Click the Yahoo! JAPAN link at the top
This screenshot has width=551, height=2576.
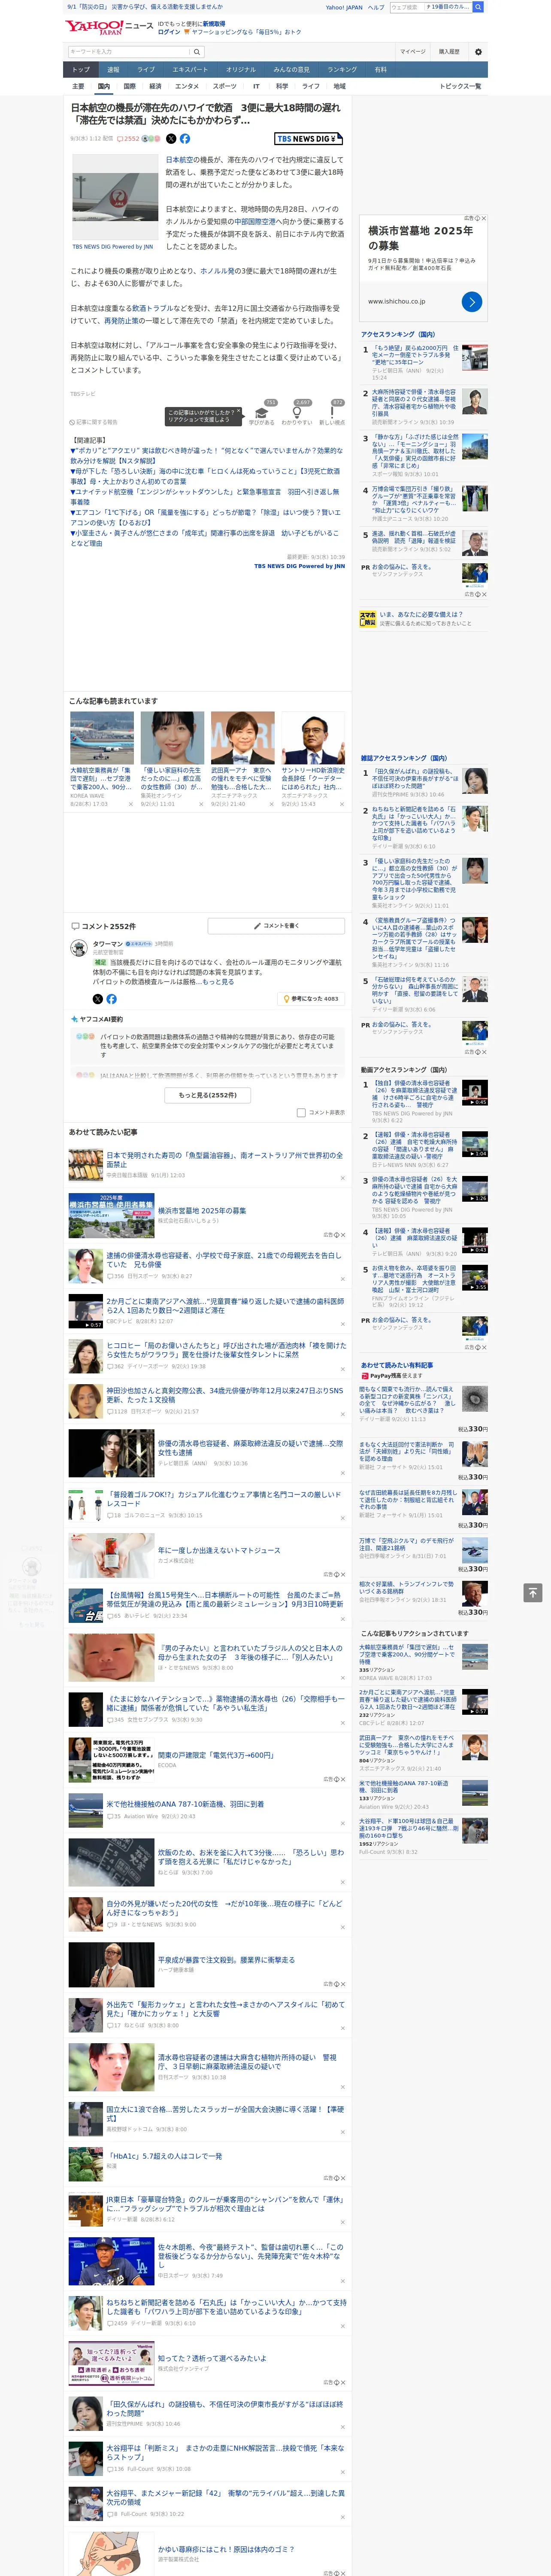[344, 7]
